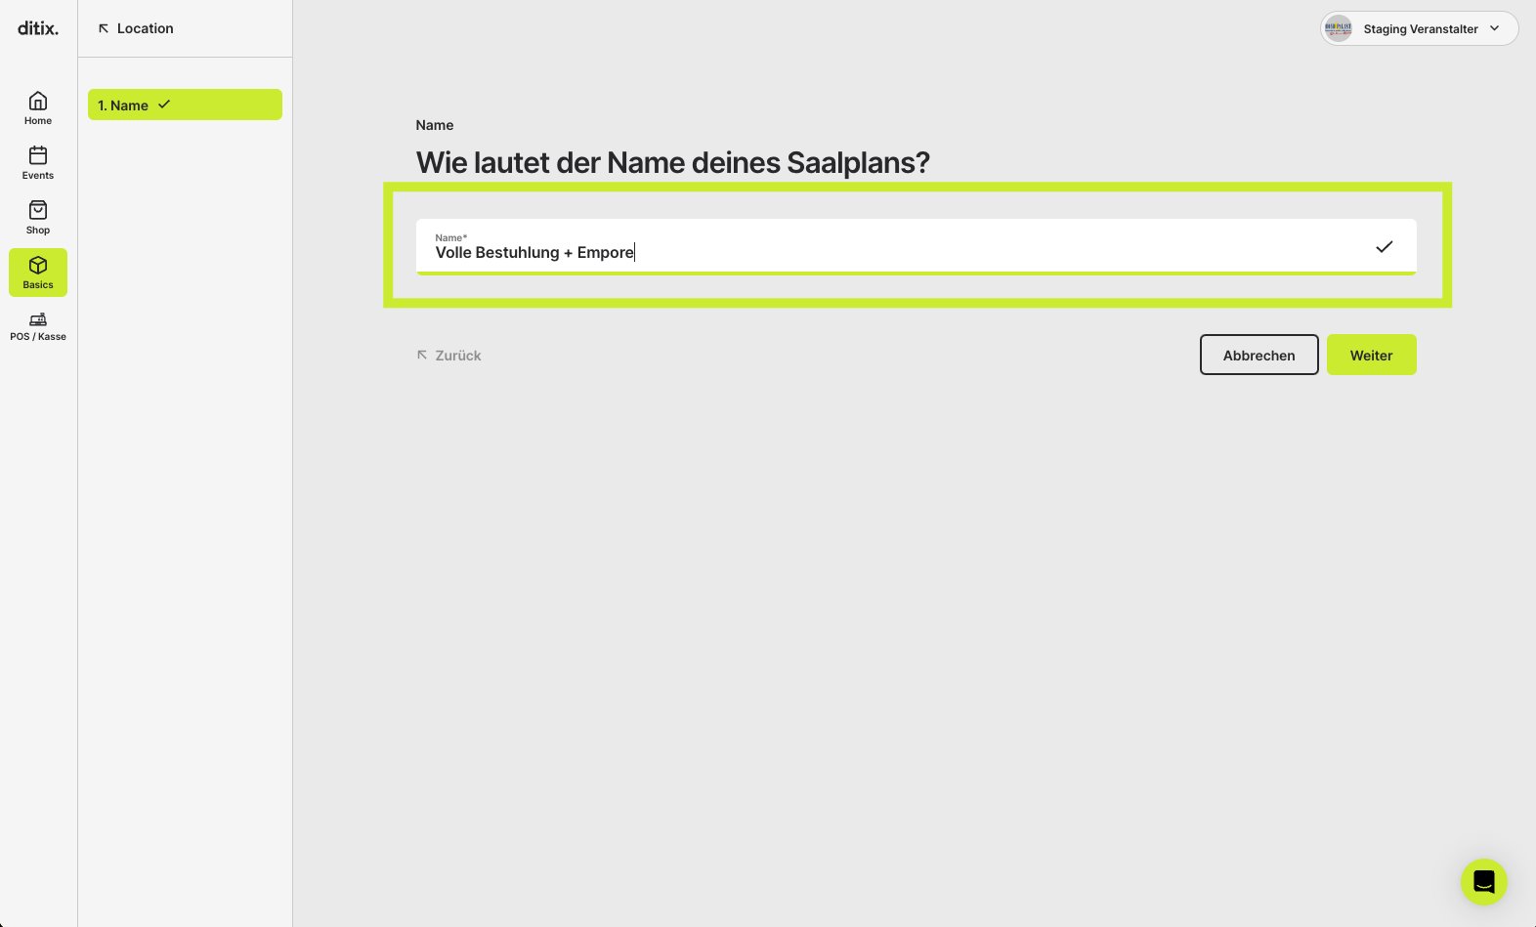1536x927 pixels.
Task: Open the Home section in sidebar
Action: click(x=38, y=108)
